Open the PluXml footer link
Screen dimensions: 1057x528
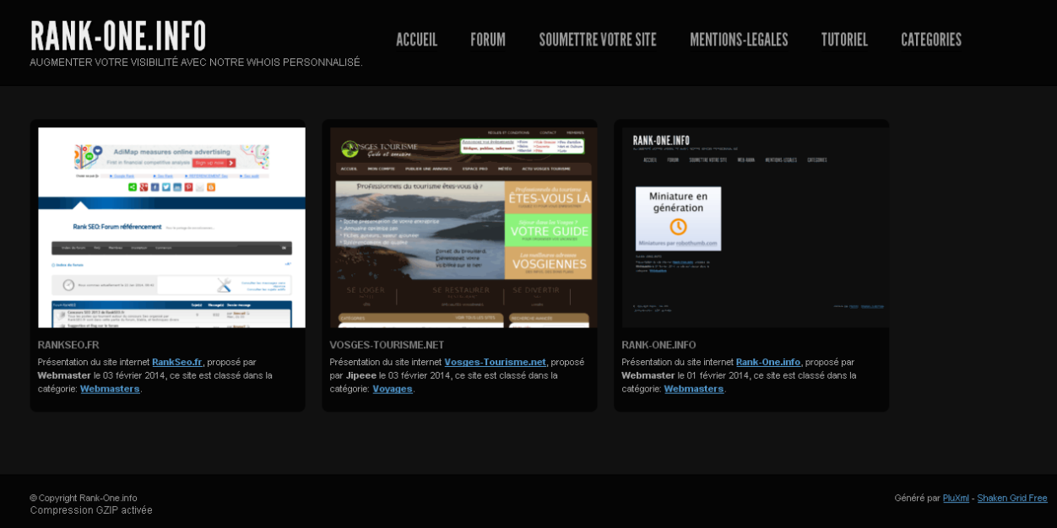[x=956, y=498]
